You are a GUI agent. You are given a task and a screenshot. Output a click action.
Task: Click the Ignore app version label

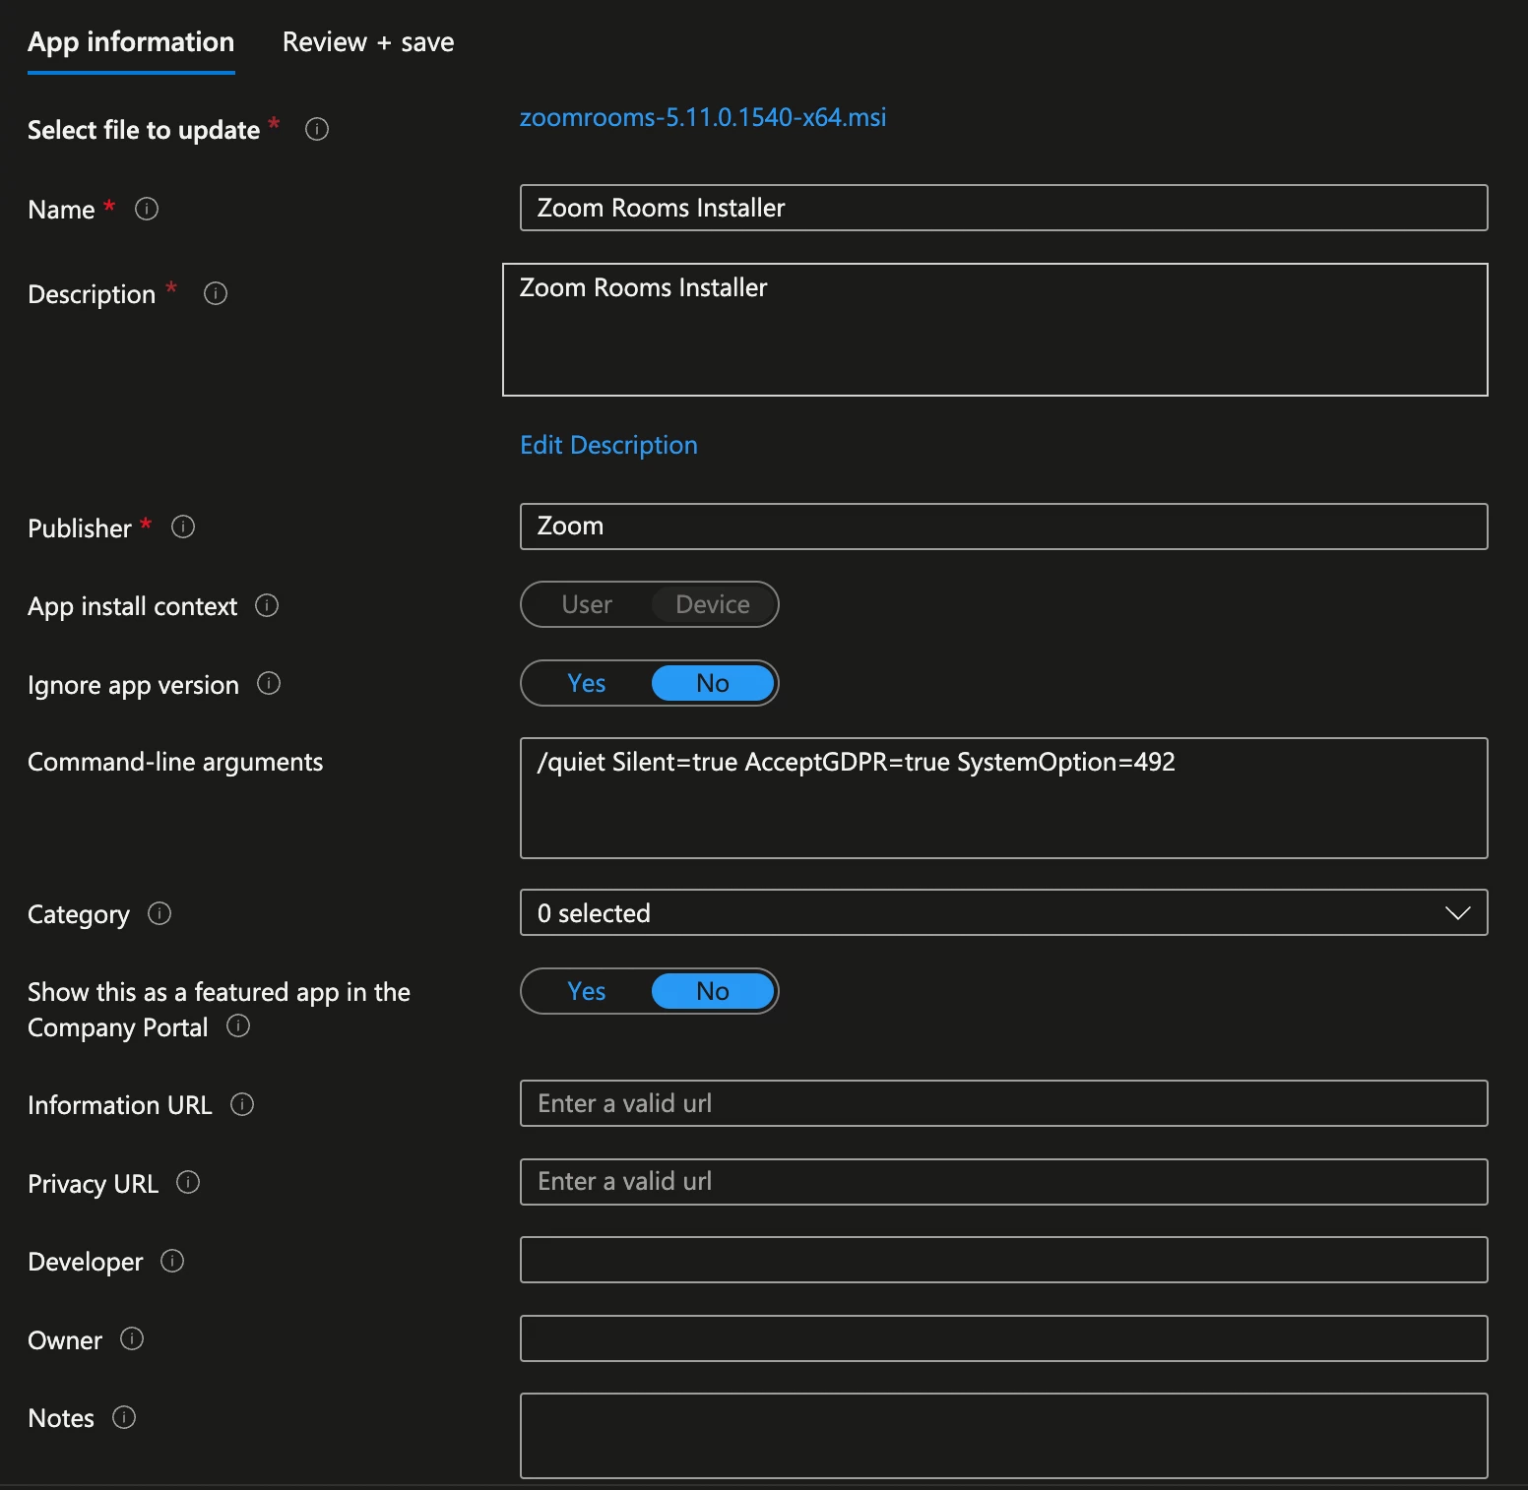pos(133,685)
